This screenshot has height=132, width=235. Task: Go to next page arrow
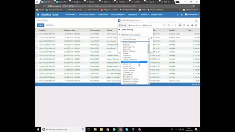coord(176,25)
